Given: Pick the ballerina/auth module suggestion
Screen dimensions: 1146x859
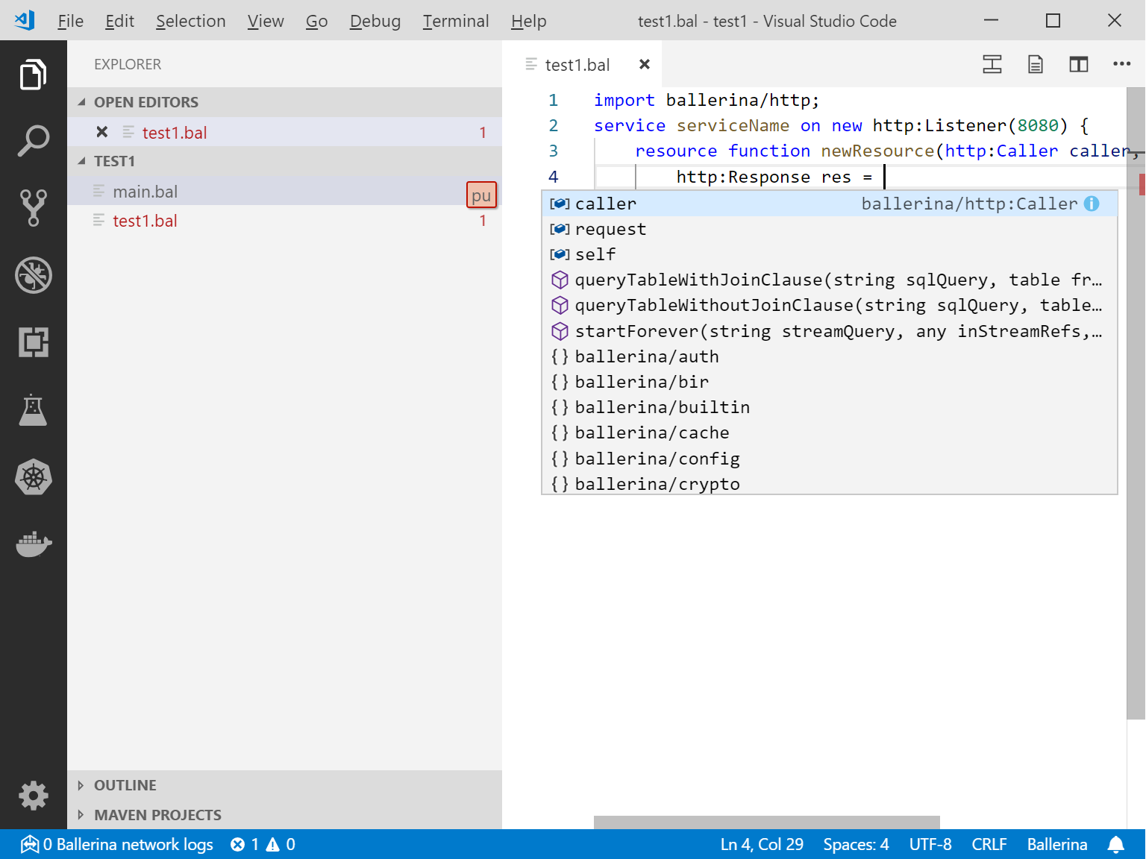Looking at the screenshot, I should (x=829, y=356).
